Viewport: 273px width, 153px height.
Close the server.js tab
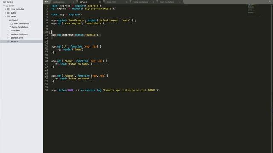pos(100,2)
